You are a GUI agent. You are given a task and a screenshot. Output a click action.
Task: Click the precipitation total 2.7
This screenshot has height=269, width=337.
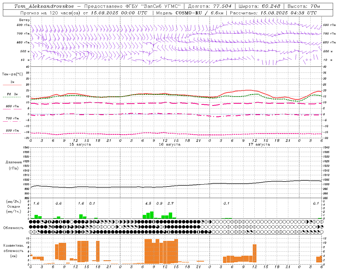pos(171,203)
